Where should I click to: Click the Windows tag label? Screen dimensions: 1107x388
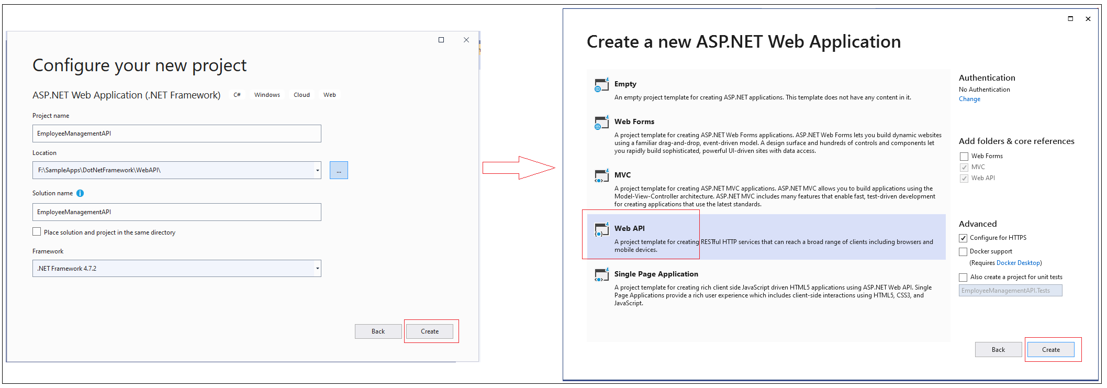pos(267,95)
